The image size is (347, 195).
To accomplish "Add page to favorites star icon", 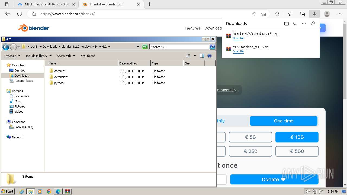I will [264, 14].
